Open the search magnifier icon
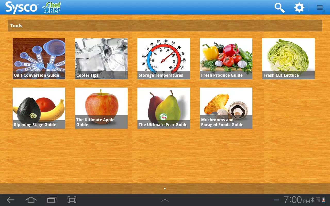 tap(279, 8)
